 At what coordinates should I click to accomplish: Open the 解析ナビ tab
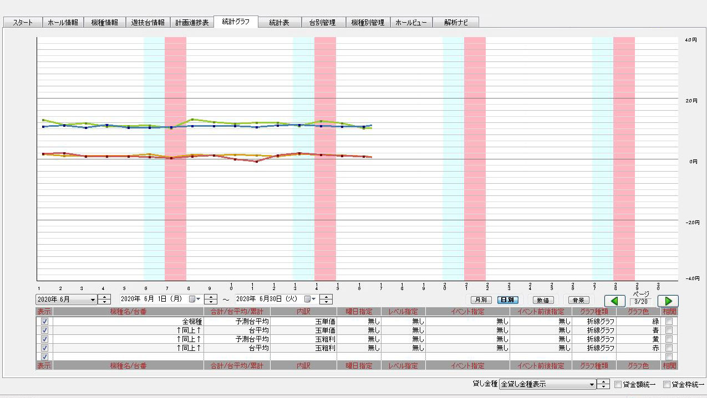coord(456,23)
